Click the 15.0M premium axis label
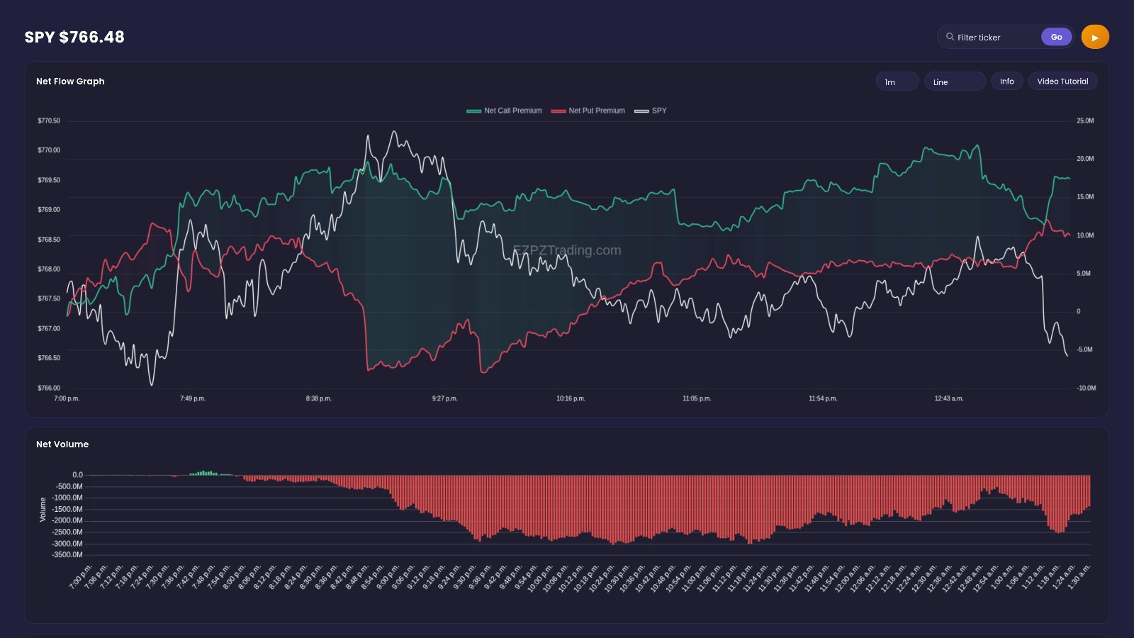The image size is (1134, 638). click(1085, 197)
